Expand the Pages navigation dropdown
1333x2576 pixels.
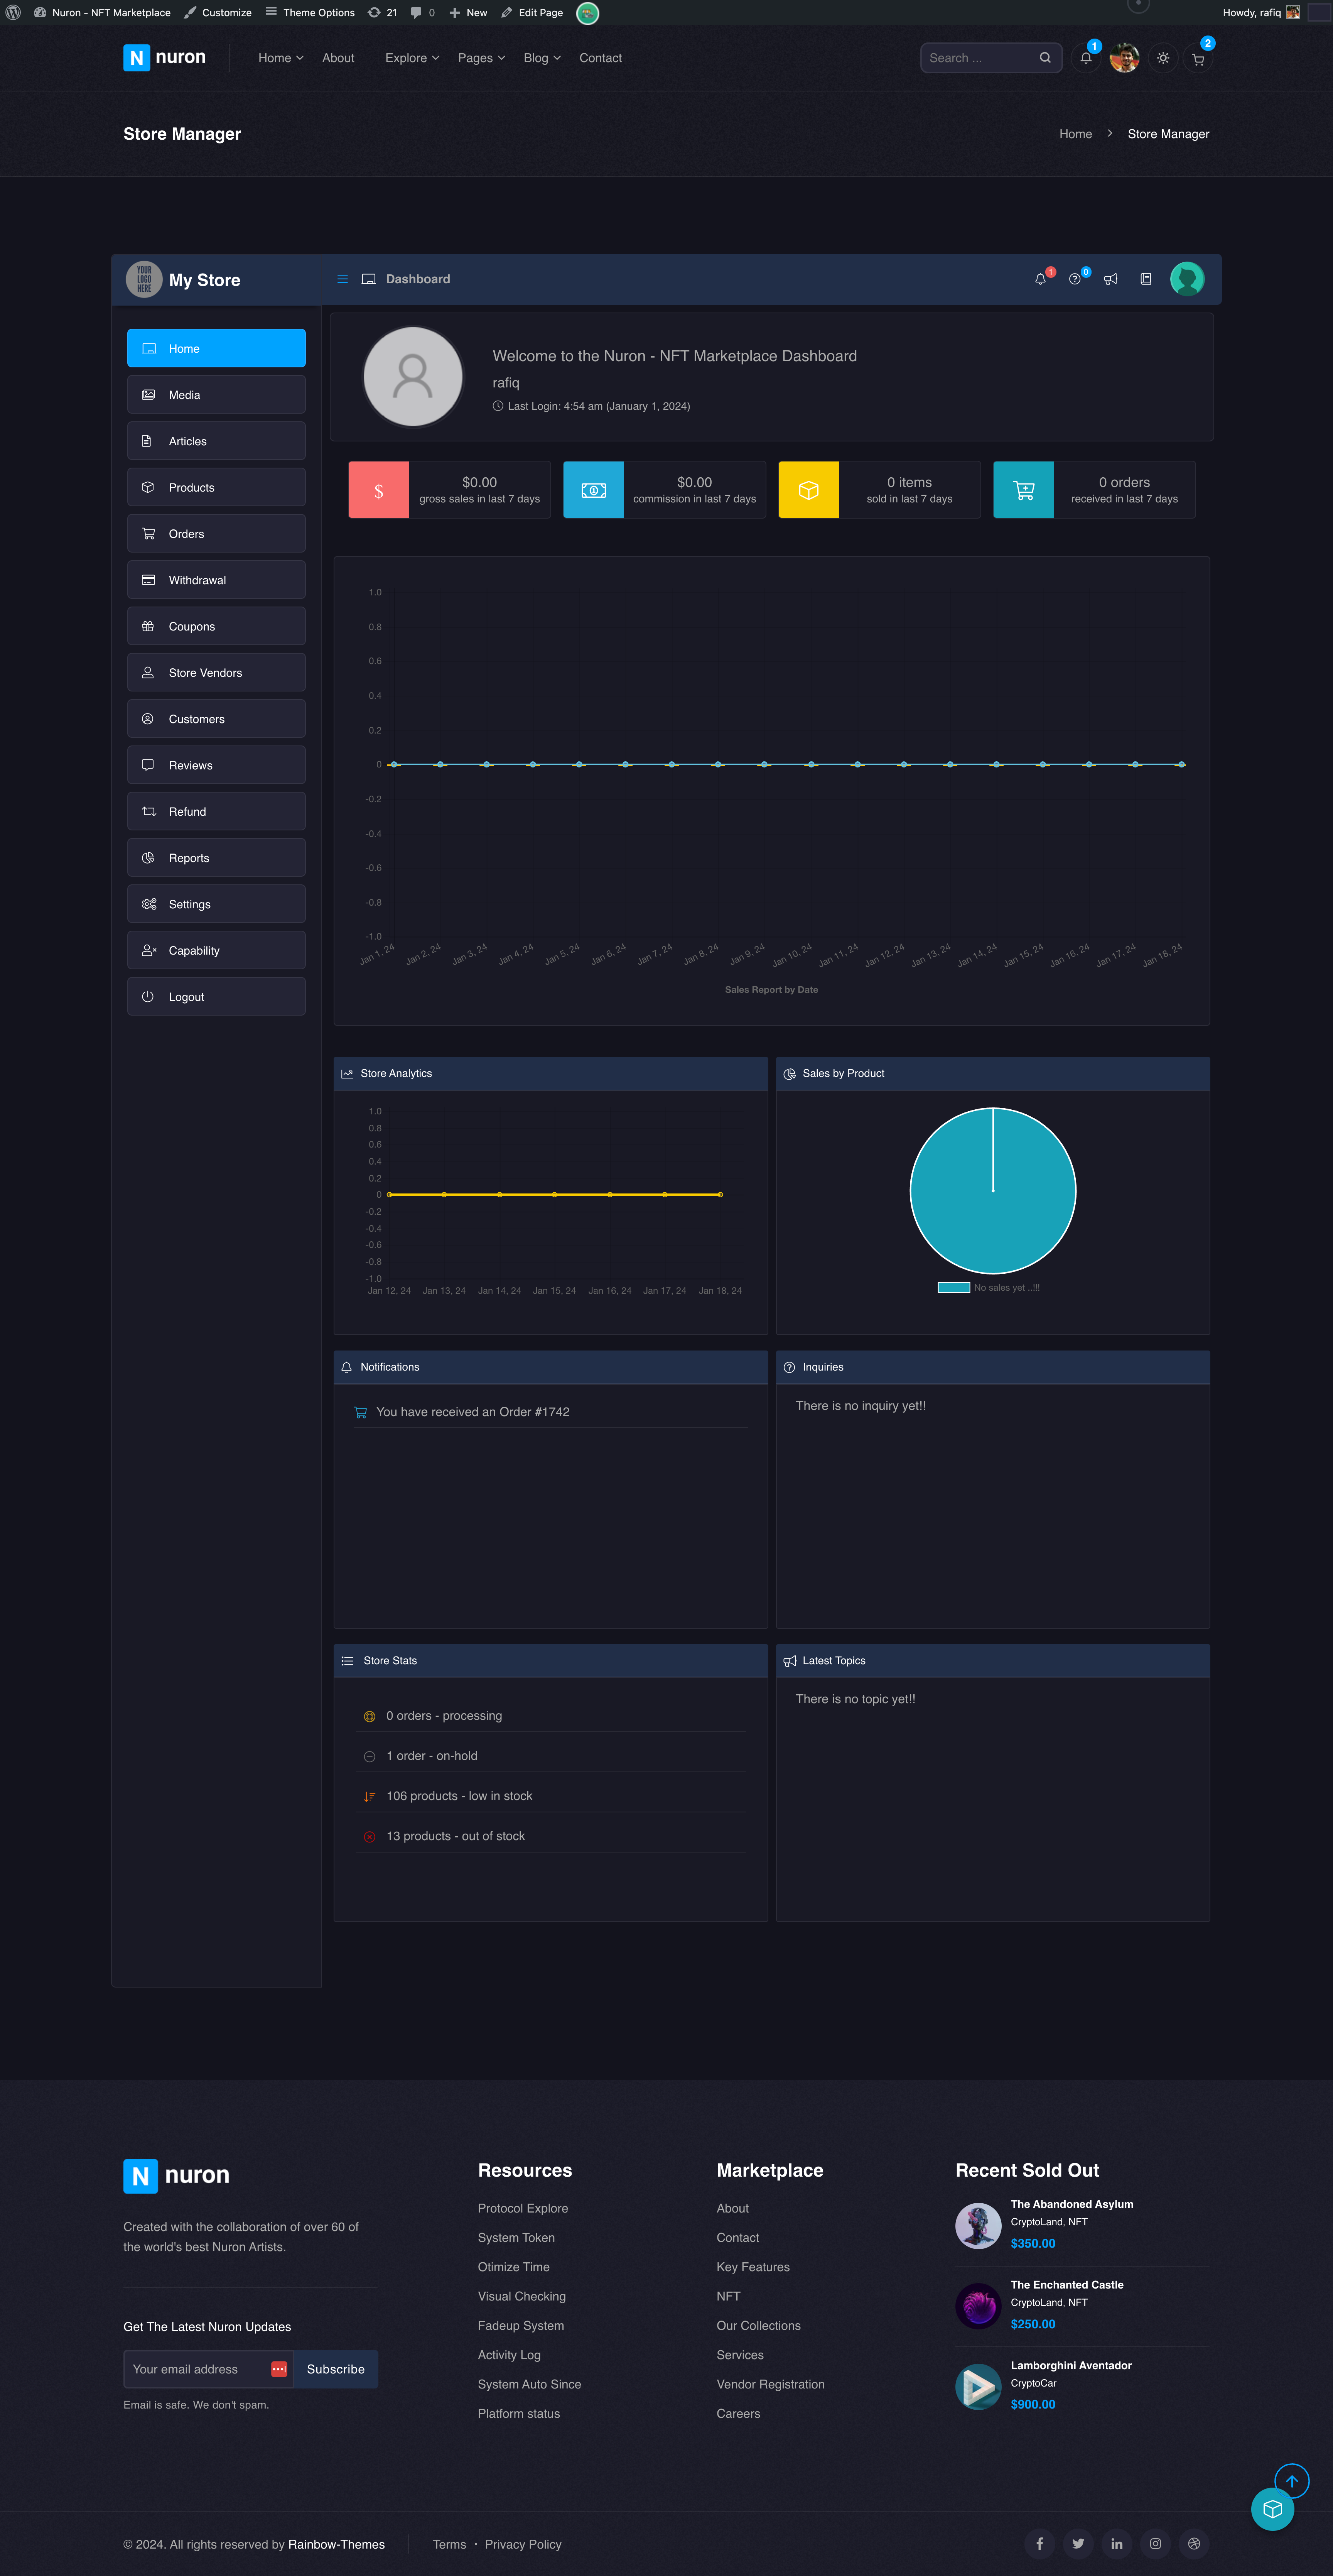pyautogui.click(x=482, y=58)
